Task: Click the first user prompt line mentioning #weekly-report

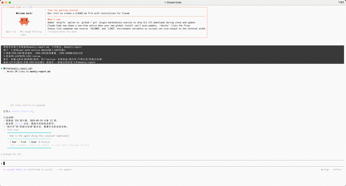Action: (42, 47)
